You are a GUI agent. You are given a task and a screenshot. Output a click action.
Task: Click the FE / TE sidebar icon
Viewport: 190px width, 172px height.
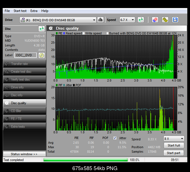click(x=7, y=119)
